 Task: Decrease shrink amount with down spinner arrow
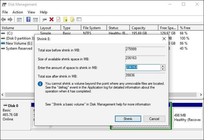[x=163, y=69]
